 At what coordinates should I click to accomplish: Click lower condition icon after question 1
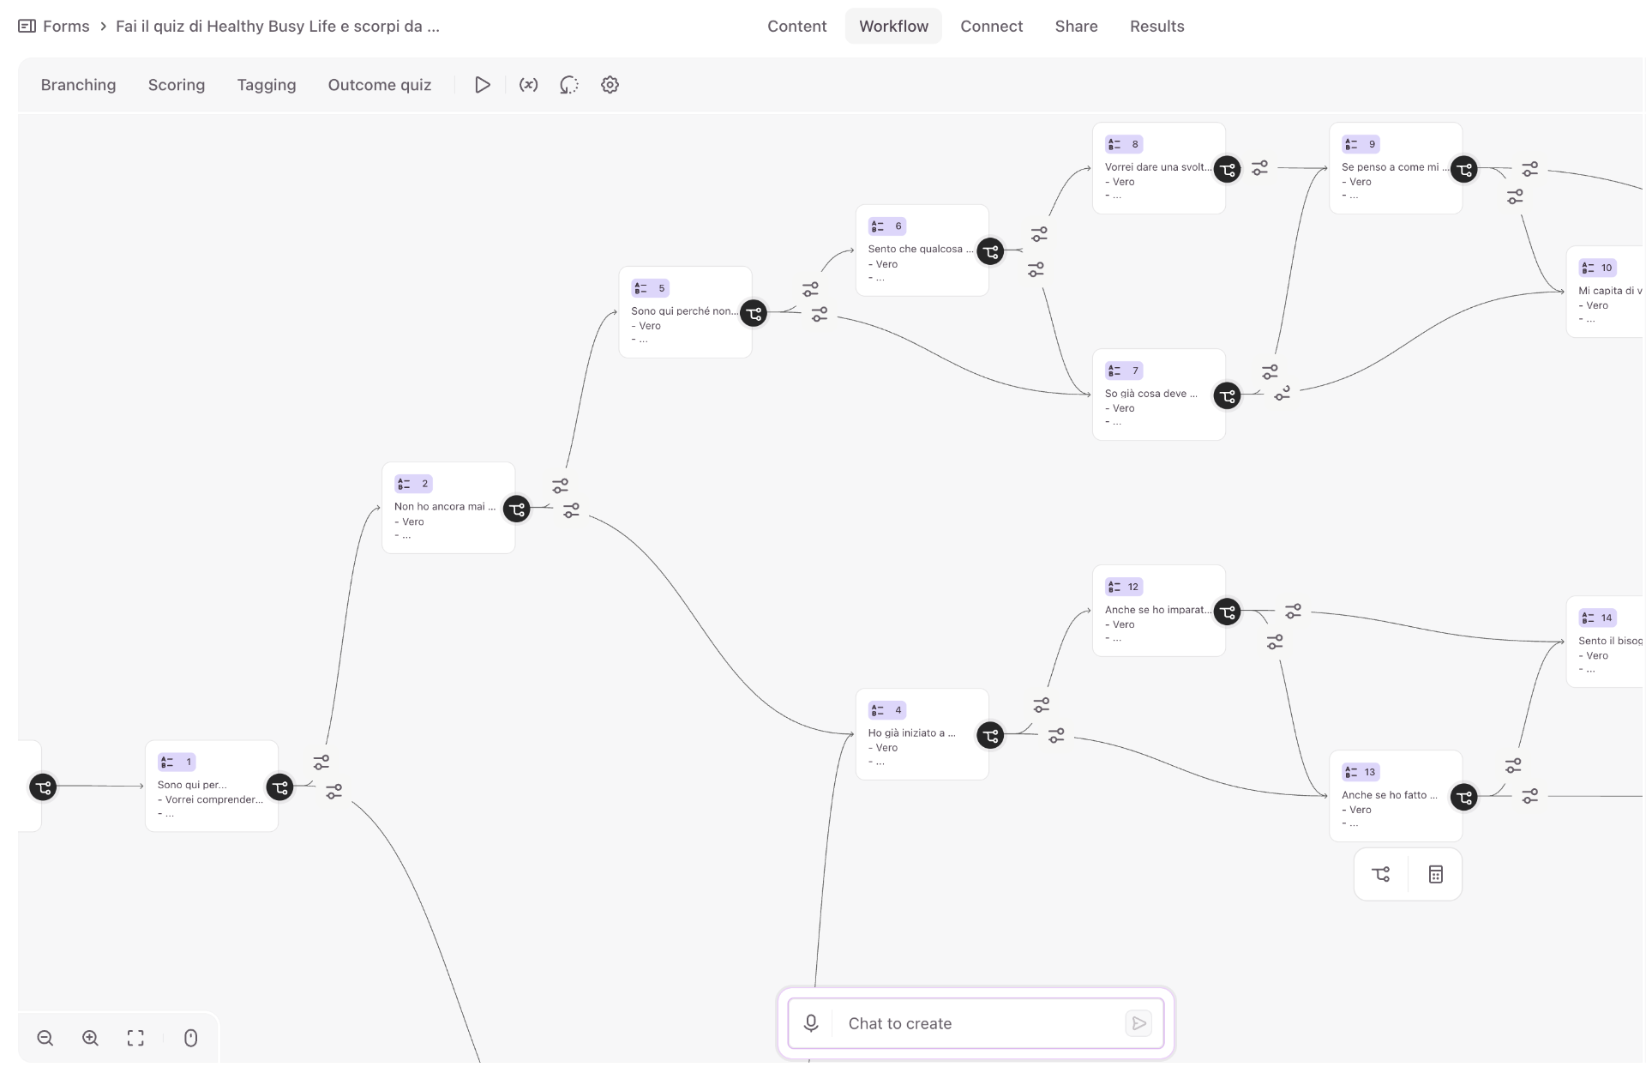coord(334,792)
